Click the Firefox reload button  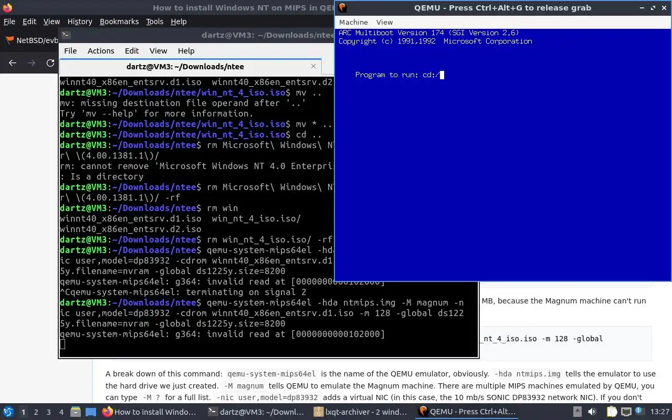(50, 63)
